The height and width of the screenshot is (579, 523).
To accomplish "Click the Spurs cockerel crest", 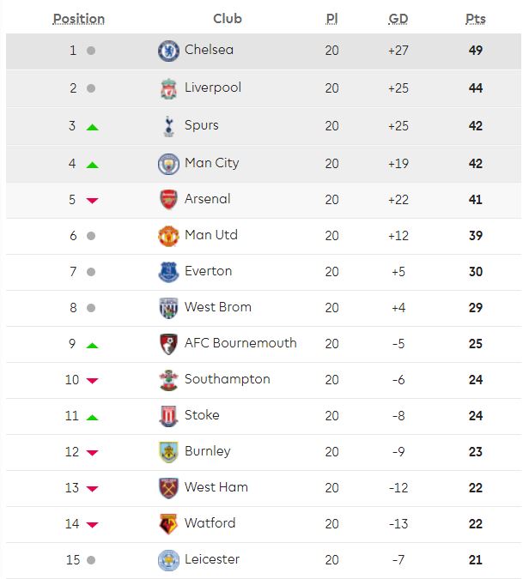I will point(168,126).
